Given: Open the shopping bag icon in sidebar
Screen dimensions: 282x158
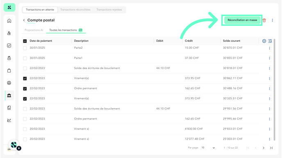Looking at the screenshot, I should (x=9, y=70).
